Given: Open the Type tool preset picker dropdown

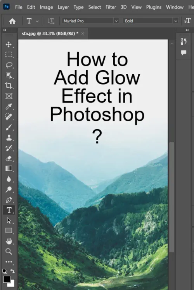Looking at the screenshot, I should point(37,21).
